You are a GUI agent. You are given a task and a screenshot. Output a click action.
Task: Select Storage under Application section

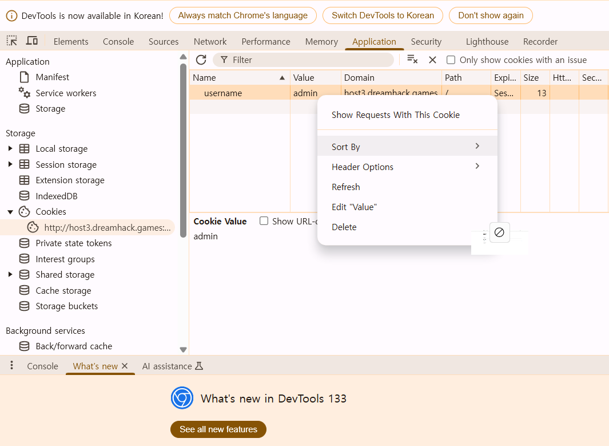pos(50,108)
